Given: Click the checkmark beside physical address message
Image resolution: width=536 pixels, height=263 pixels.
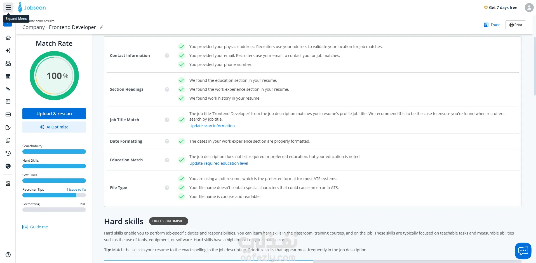Looking at the screenshot, I should [182, 47].
